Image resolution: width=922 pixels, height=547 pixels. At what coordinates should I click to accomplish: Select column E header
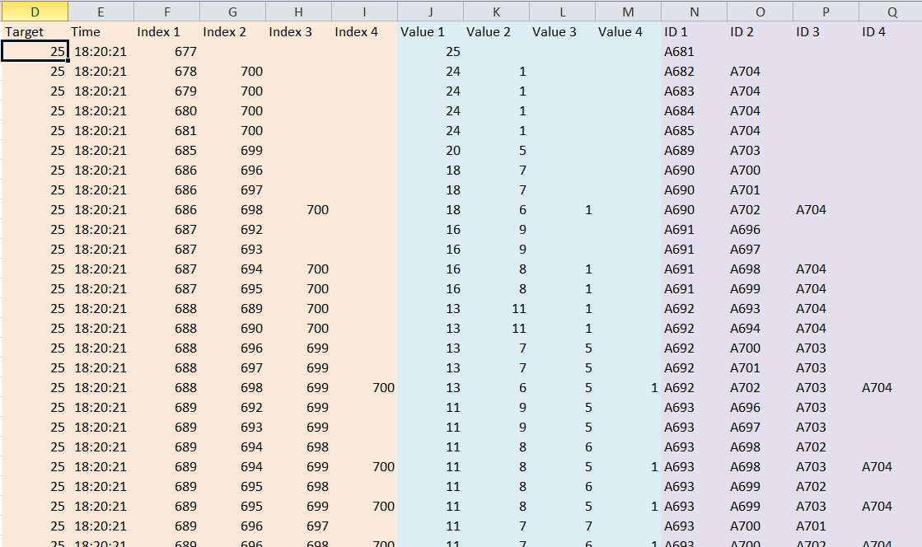101,12
